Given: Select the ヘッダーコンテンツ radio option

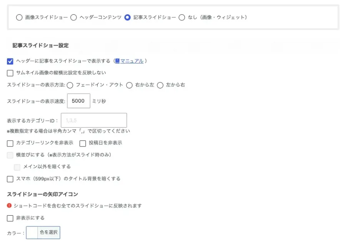Looking at the screenshot, I should [73, 17].
